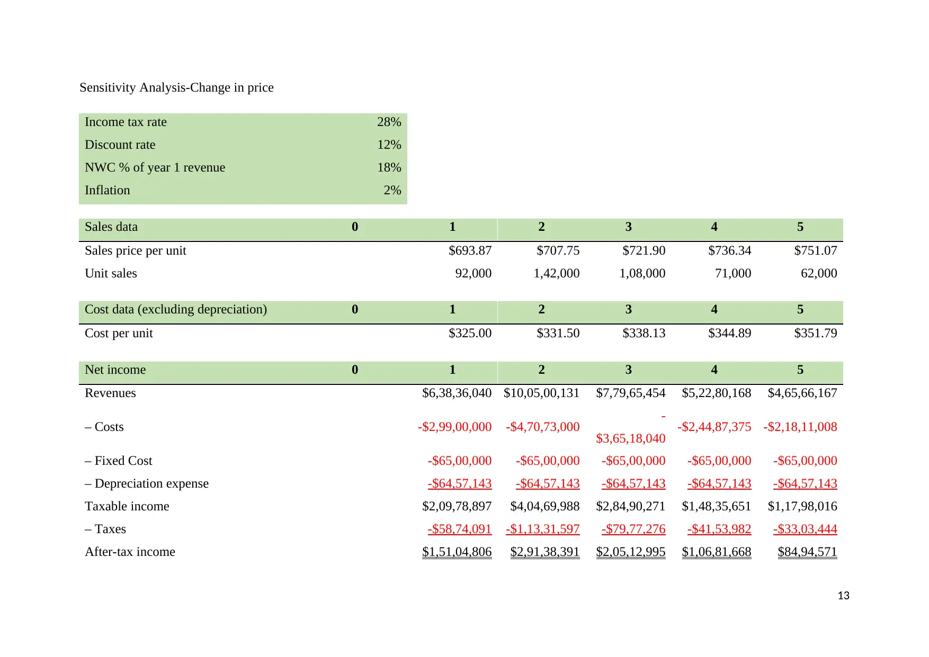The width and height of the screenshot is (929, 657).
Task: Click unit sales value 1,42,000
Action: 556,273
